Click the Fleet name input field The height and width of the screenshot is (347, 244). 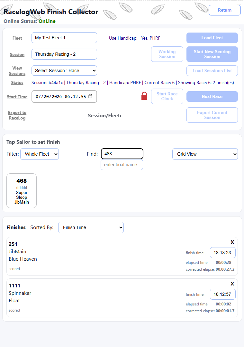click(x=64, y=38)
